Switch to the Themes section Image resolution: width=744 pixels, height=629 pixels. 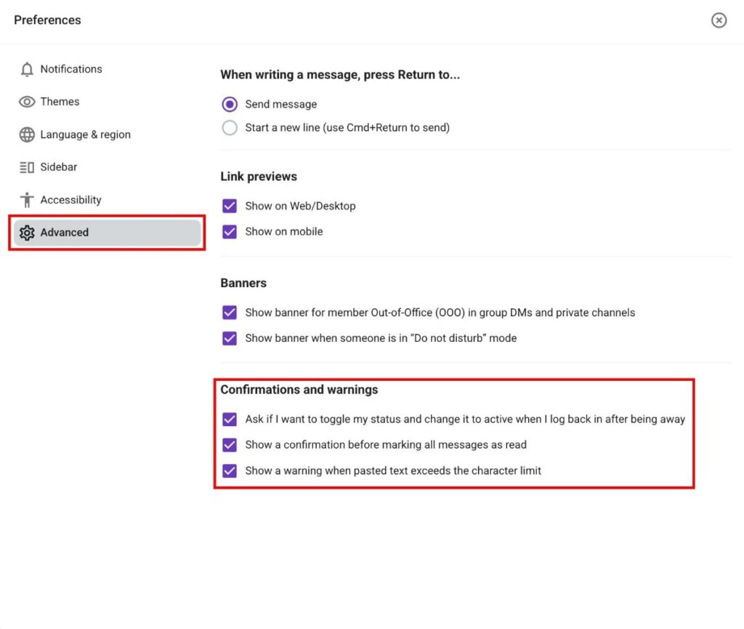(60, 102)
